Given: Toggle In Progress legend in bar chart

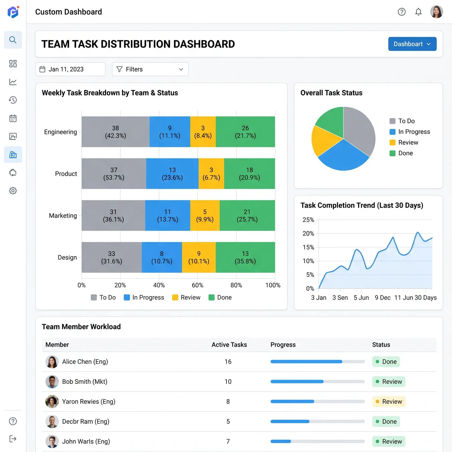Looking at the screenshot, I should (144, 297).
